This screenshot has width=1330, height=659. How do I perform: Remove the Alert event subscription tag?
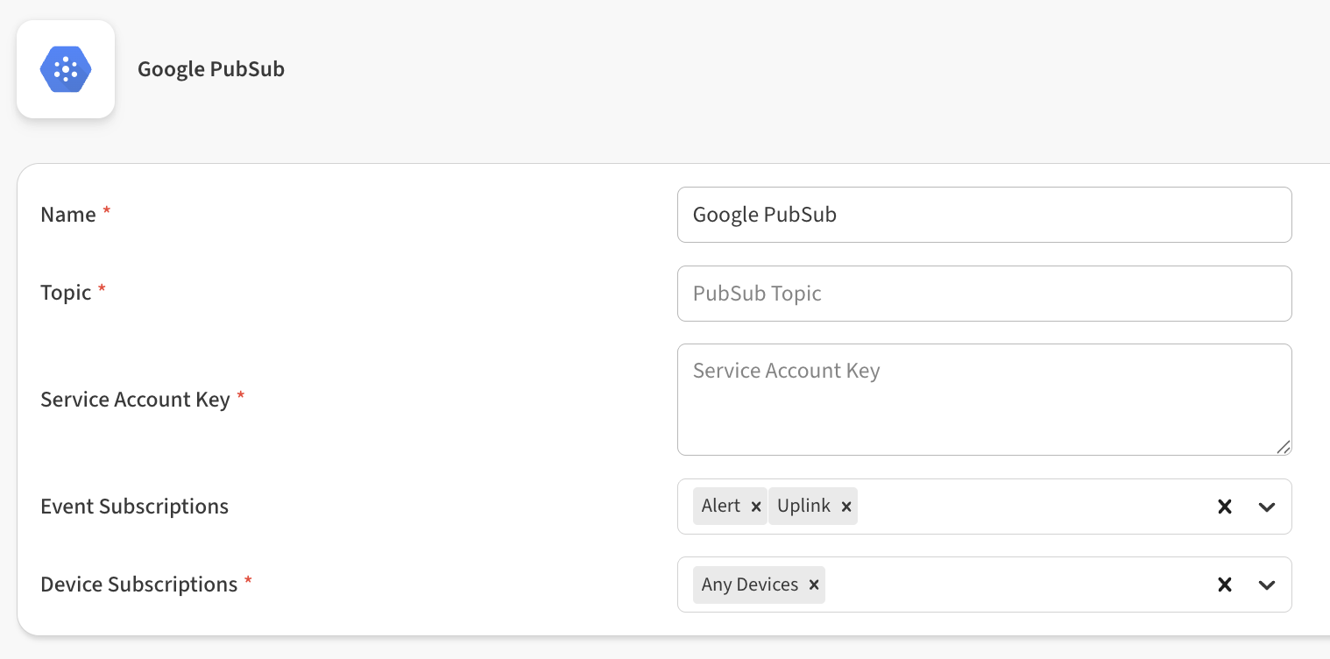coord(756,507)
